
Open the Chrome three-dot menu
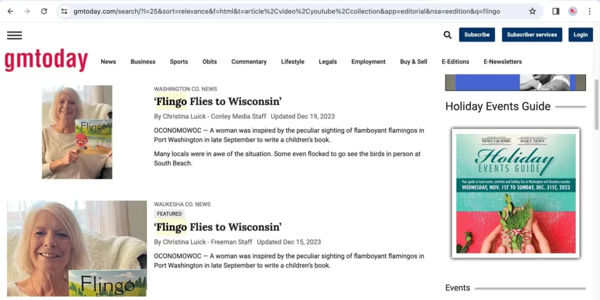tap(589, 11)
